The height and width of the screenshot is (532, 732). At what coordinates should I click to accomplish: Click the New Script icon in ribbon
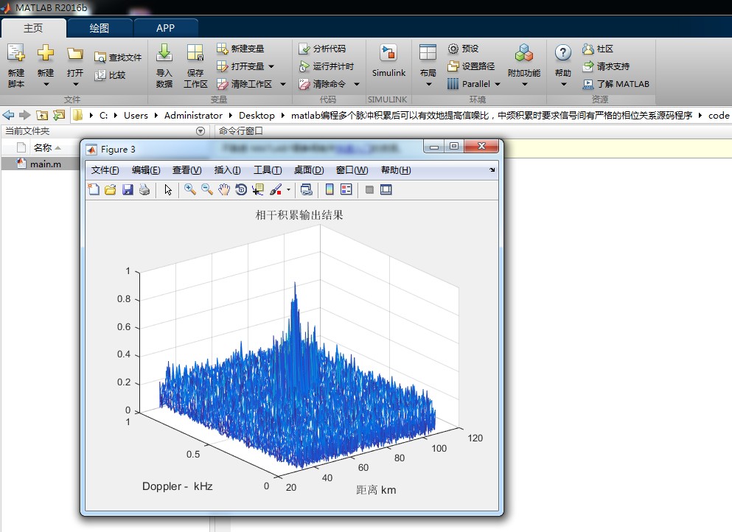16,53
